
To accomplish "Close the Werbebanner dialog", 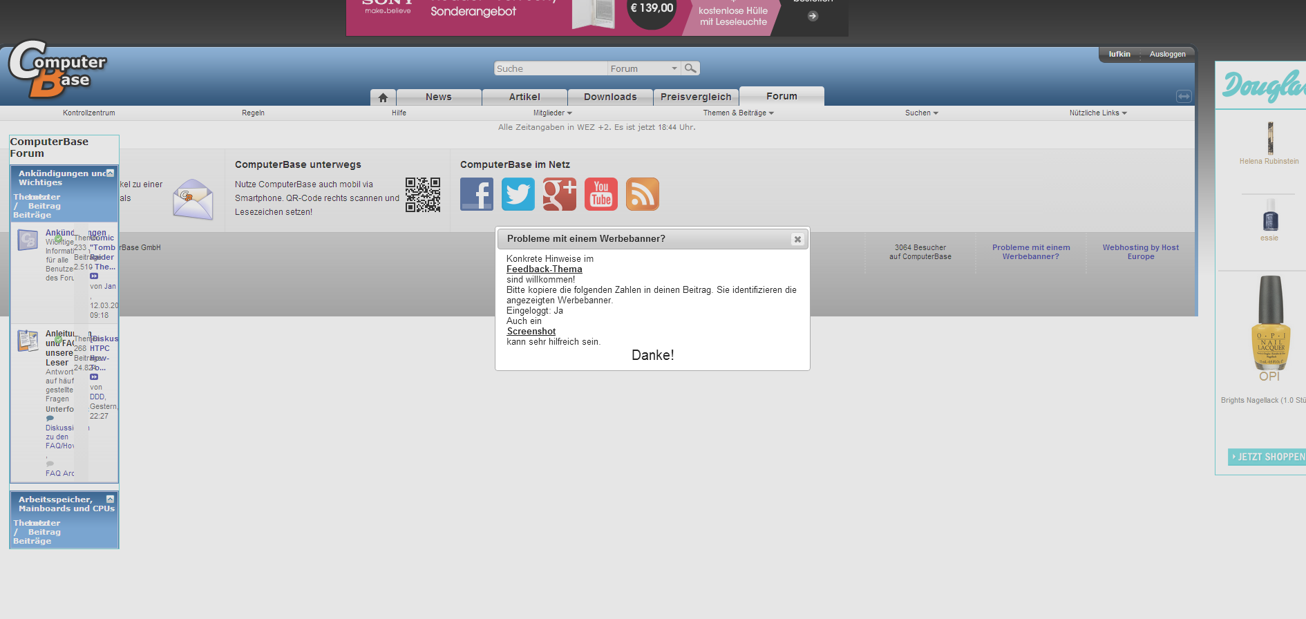I will [x=797, y=239].
